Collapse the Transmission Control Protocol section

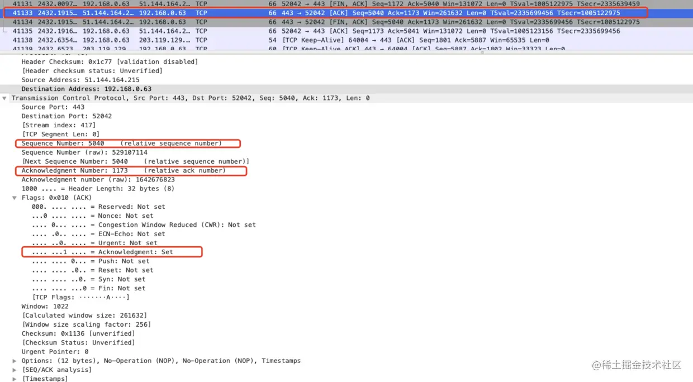4,98
